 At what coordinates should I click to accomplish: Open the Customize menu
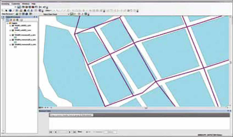(x=15, y=4)
